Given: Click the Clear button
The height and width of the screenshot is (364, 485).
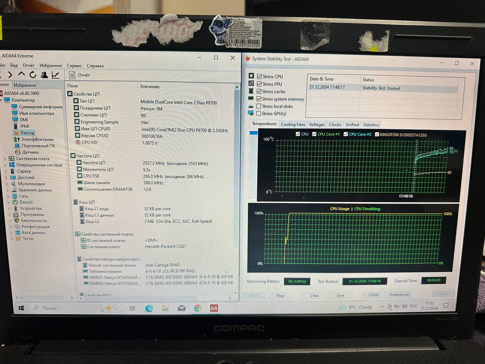Looking at the screenshot, I should (x=314, y=295).
